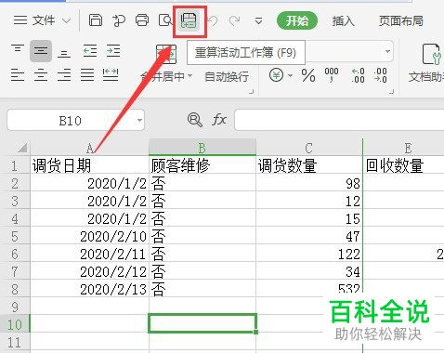444x353 pixels.
Task: Click the cell with value 98
Action: point(309,183)
